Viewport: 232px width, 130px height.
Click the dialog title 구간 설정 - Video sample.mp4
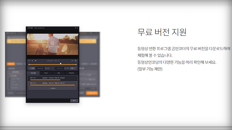pyautogui.click(x=36, y=28)
